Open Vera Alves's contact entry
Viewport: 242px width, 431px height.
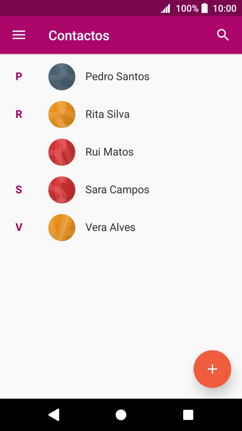[111, 227]
